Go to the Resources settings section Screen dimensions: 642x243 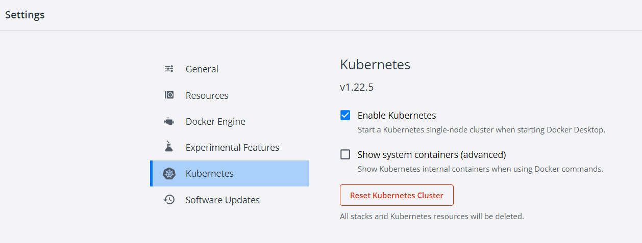click(230, 95)
